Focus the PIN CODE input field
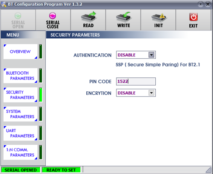 (136, 82)
